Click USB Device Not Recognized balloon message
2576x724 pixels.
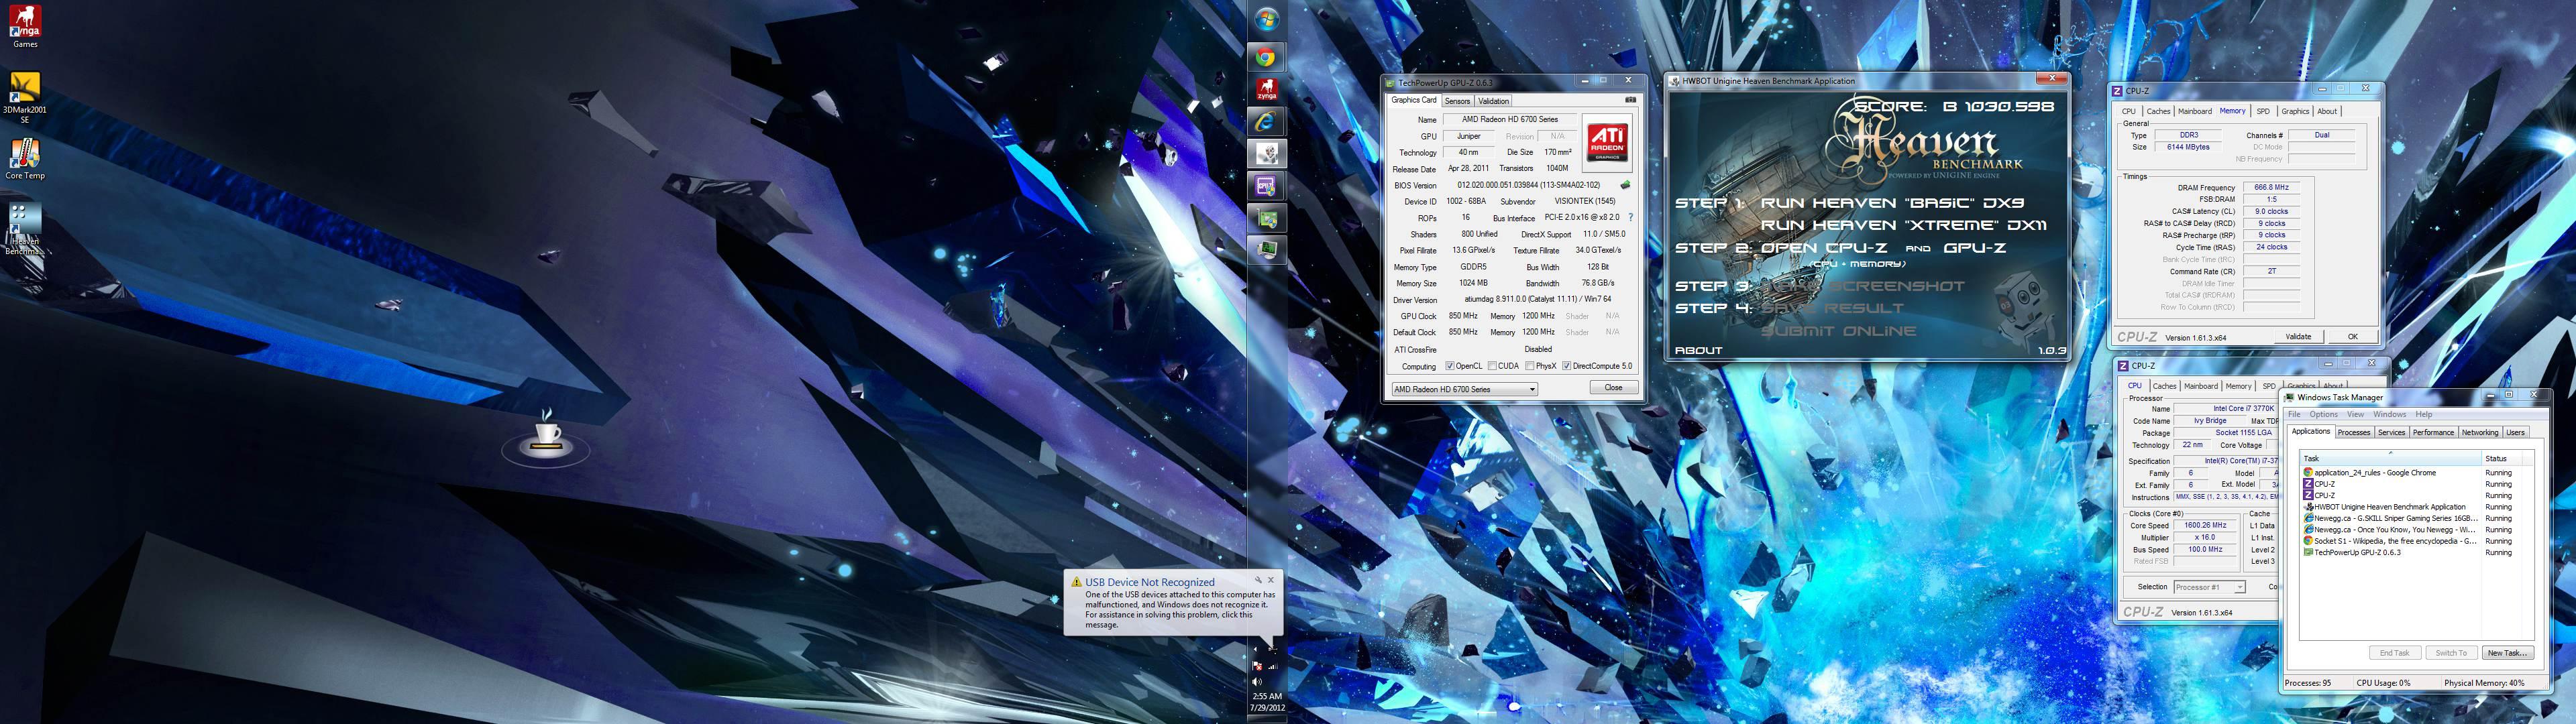pos(1179,609)
